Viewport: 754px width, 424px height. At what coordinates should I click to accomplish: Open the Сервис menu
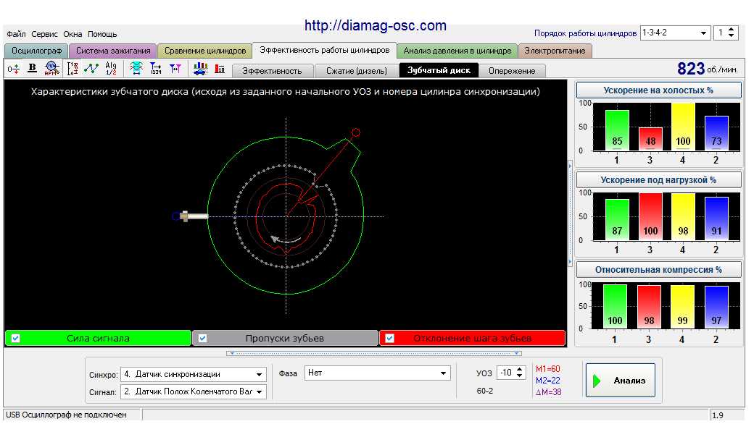pyautogui.click(x=44, y=34)
